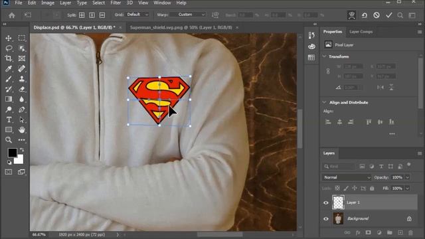Click the black foreground color swatch

pyautogui.click(x=12, y=153)
